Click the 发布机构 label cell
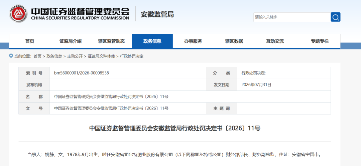 click(34, 85)
